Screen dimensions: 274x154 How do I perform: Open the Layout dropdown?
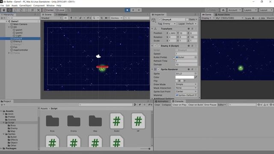(x=266, y=10)
